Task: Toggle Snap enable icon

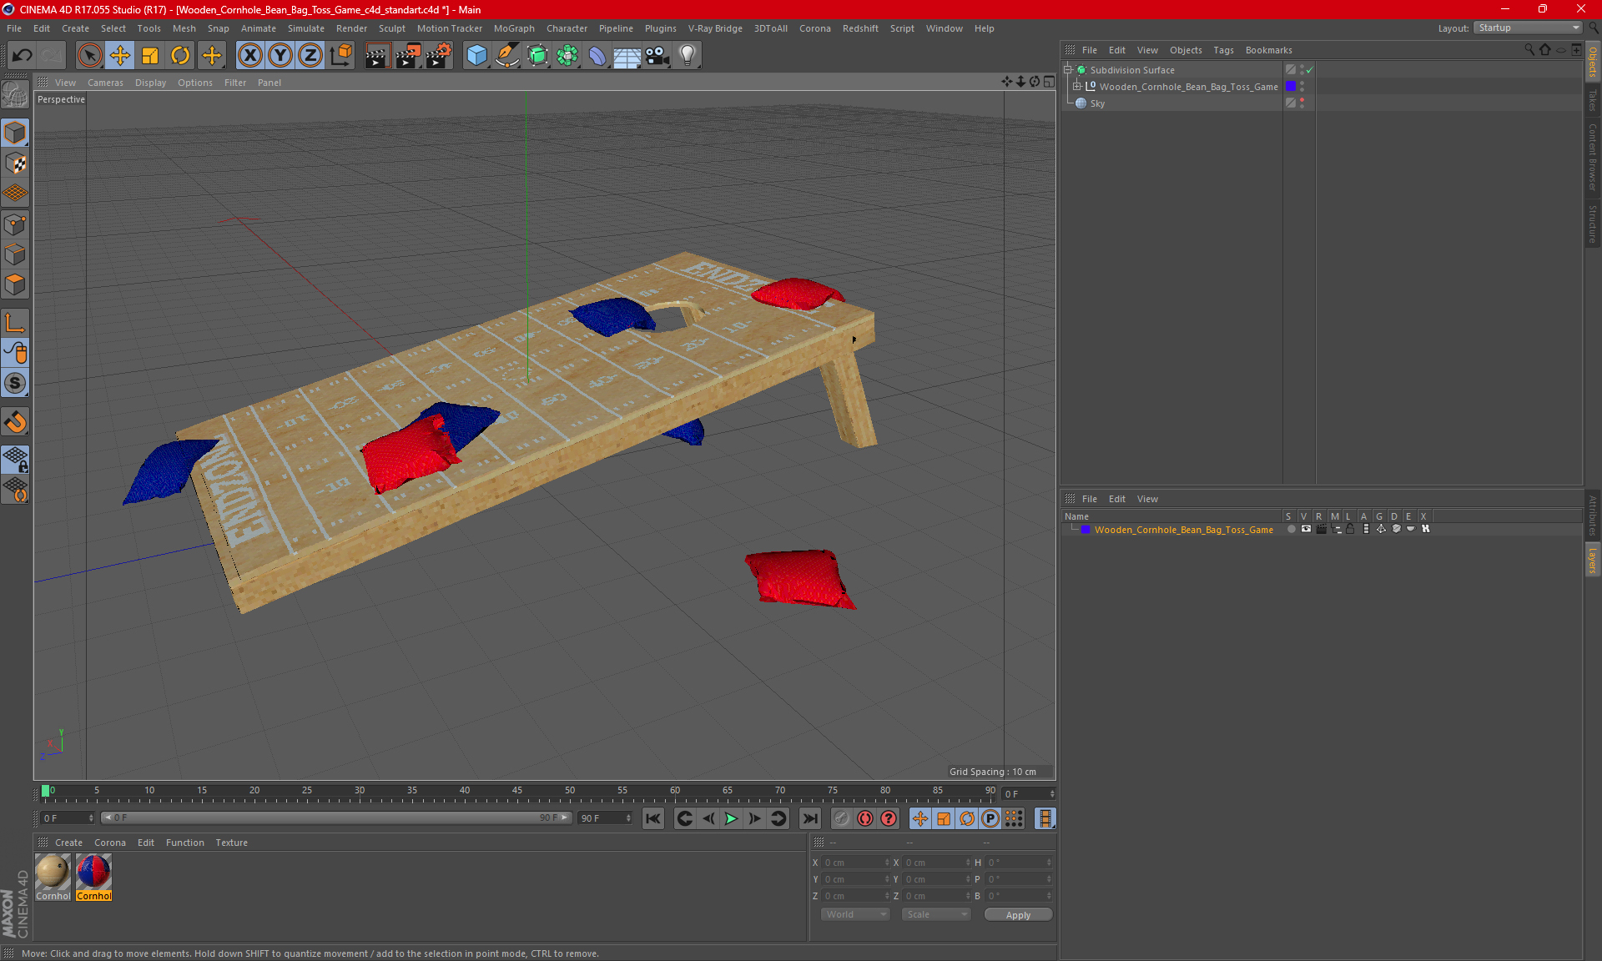Action: click(15, 422)
